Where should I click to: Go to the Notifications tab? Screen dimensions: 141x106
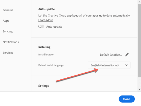point(11,42)
